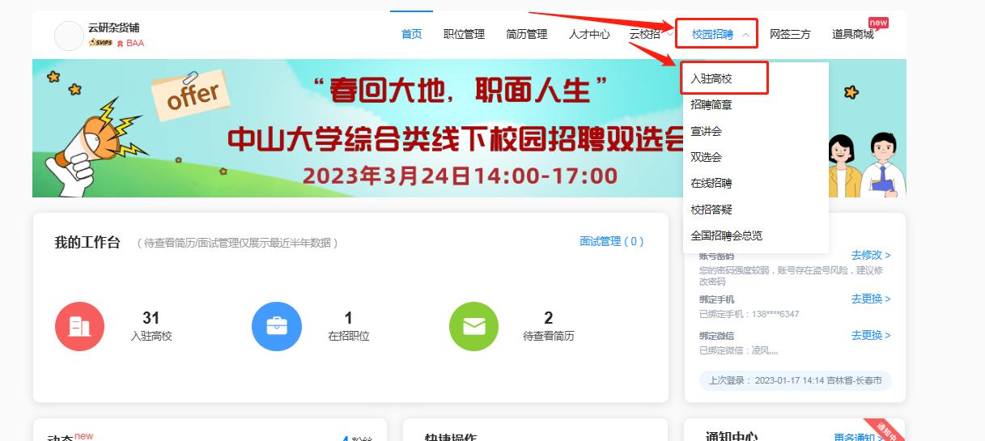Viewport: 985px width, 441px height.
Task: Open 全国招聘会总览 menu entry
Action: pyautogui.click(x=726, y=235)
